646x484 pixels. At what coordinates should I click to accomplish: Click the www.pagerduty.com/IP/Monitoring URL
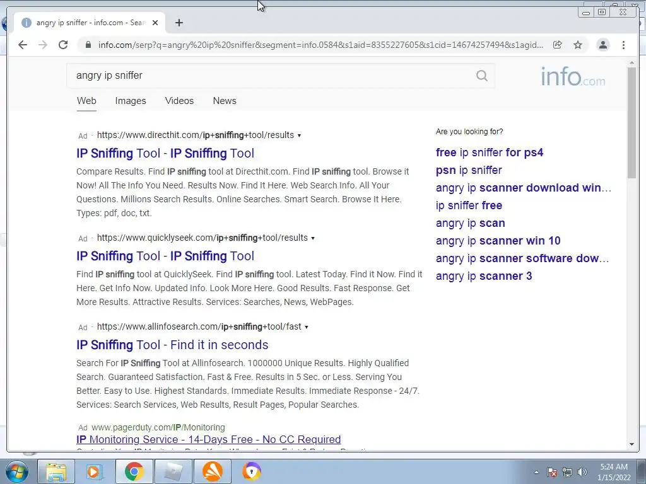point(158,427)
